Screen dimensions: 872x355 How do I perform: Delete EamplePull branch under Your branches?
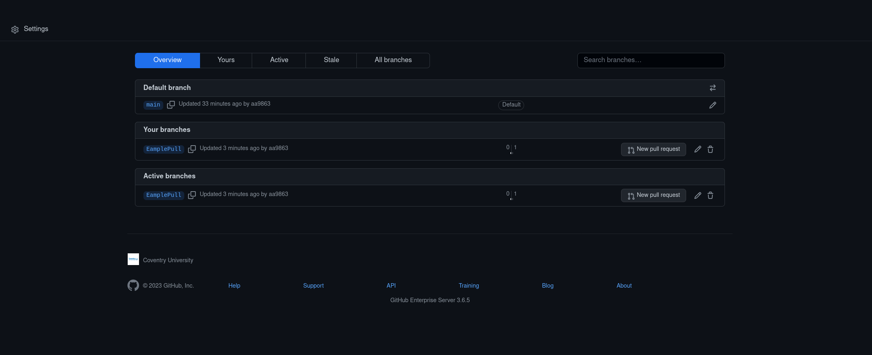710,149
